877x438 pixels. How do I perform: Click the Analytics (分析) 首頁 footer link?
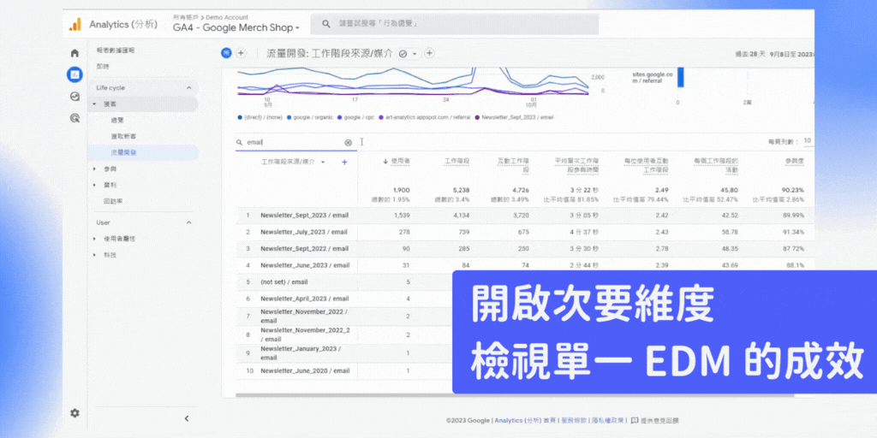pos(525,421)
